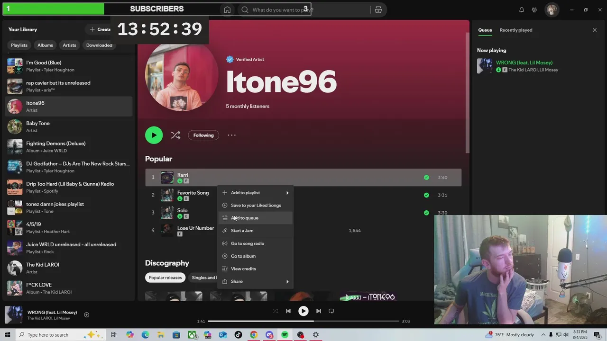Image resolution: width=607 pixels, height=341 pixels.
Task: Create a new library item with Create button
Action: (x=100, y=29)
